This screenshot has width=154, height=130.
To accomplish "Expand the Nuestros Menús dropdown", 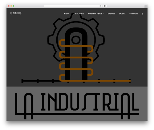I will (x=96, y=14).
